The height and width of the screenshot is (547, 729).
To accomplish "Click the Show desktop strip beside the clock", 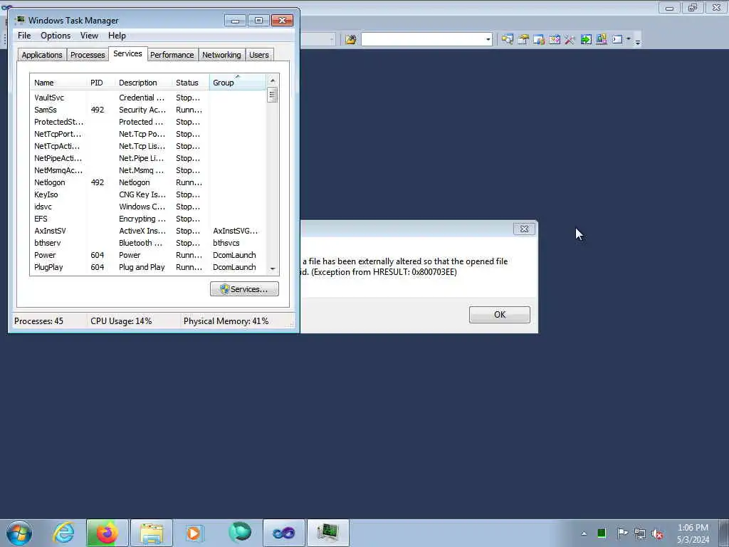I will 723,533.
